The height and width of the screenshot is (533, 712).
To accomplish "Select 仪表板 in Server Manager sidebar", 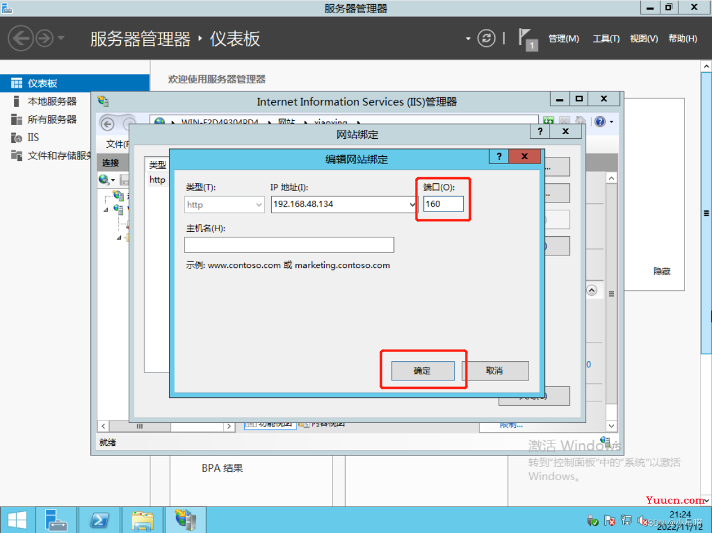I will [75, 83].
